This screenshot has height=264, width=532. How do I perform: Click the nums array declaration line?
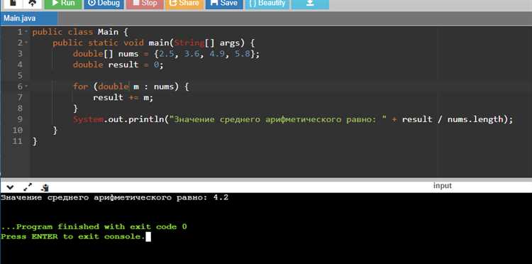(x=166, y=54)
